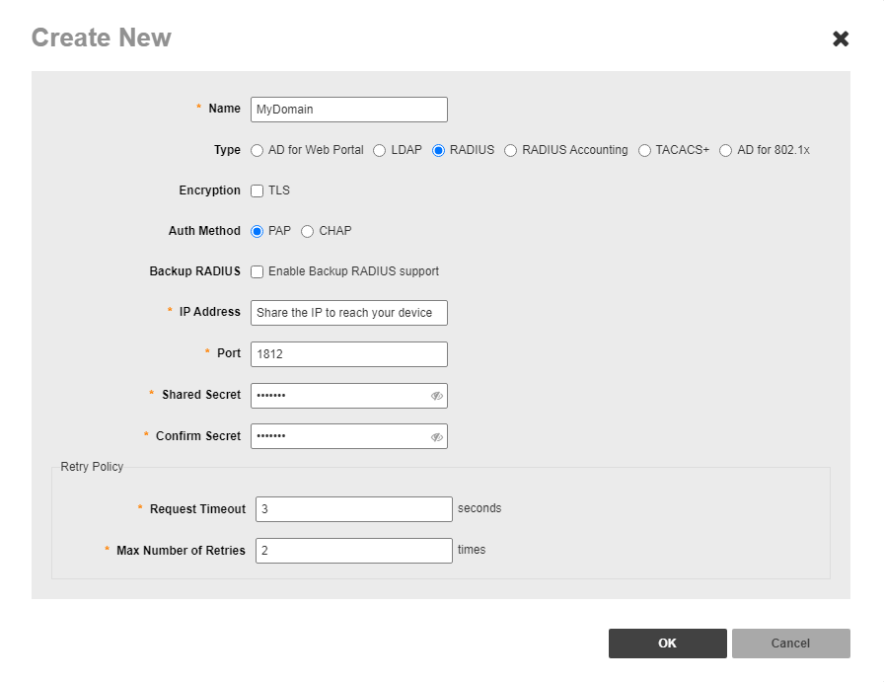Choose the LDAP type option

379,151
